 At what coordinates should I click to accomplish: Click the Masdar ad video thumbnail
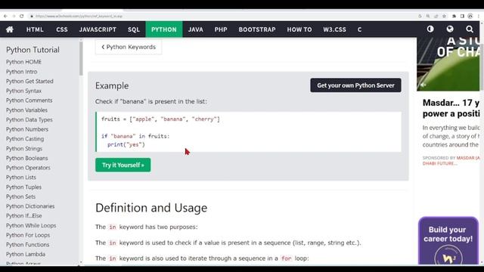click(x=448, y=64)
